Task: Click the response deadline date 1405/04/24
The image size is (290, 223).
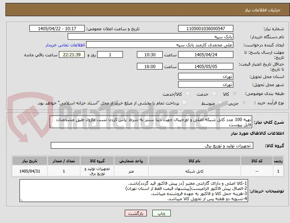Action: (206, 54)
